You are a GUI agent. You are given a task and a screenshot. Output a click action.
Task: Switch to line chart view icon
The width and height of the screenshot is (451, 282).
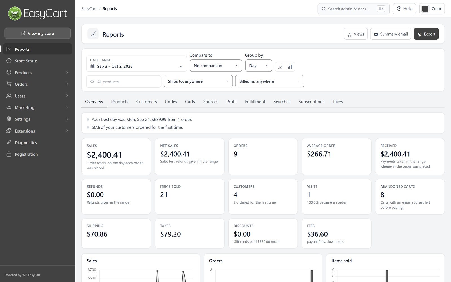[280, 67]
